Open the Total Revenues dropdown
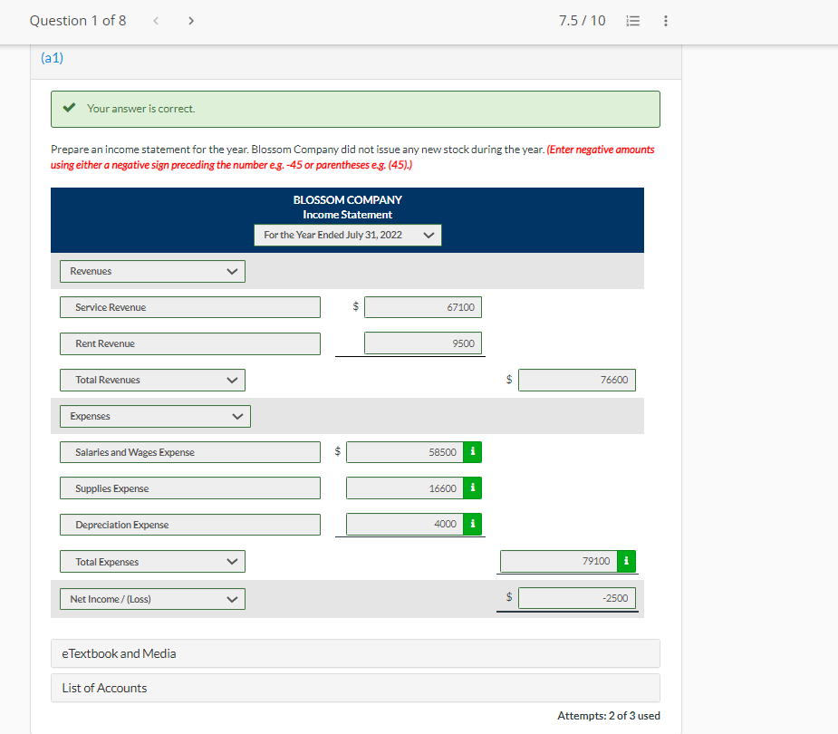This screenshot has width=838, height=734. (x=151, y=379)
